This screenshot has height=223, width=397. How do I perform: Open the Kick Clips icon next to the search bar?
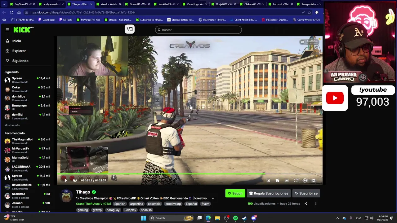130,29
